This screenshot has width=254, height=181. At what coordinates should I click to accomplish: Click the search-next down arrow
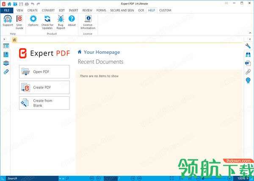point(60,178)
